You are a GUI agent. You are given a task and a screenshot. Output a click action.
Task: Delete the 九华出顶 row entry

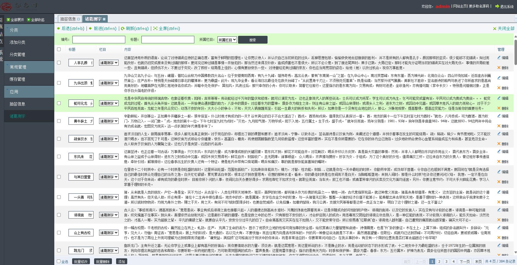point(503,88)
